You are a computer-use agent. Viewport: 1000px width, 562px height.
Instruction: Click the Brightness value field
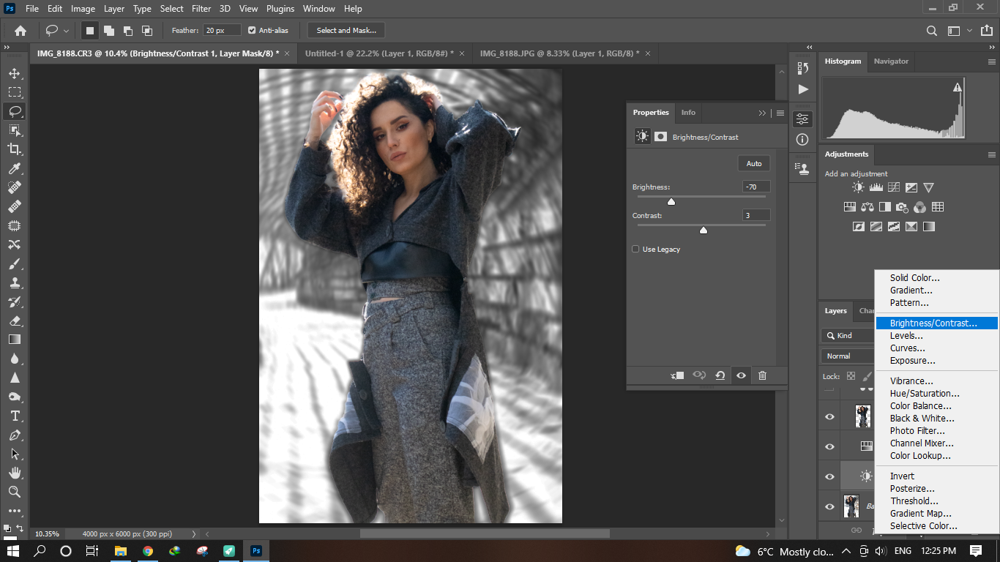[x=756, y=187]
